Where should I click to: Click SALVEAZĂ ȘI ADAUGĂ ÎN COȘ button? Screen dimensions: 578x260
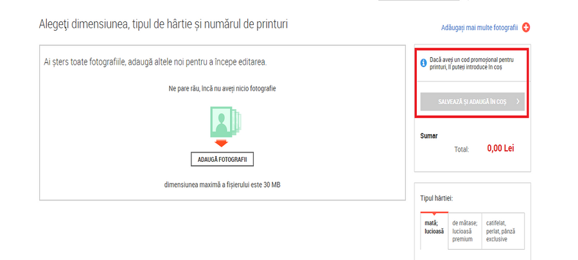coord(472,101)
